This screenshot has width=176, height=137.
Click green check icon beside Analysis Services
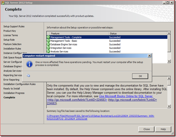click(48, 51)
